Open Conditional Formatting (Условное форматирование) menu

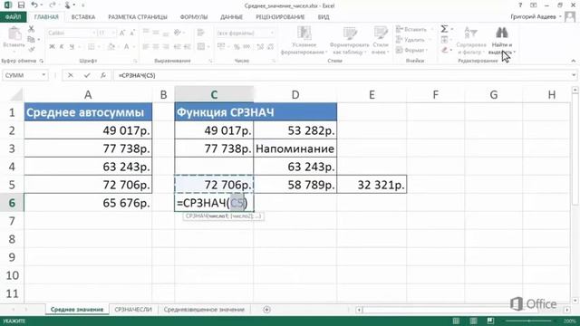tap(304, 41)
